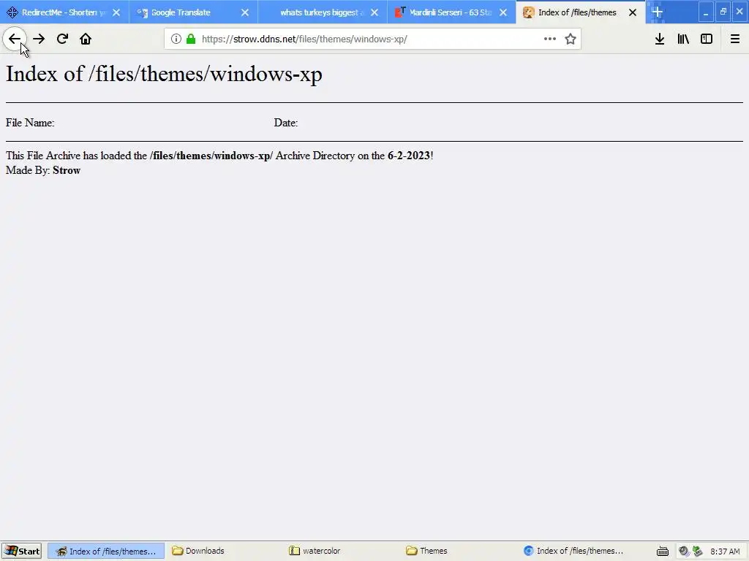The height and width of the screenshot is (561, 749).
Task: Open the Firefox home page
Action: [86, 39]
